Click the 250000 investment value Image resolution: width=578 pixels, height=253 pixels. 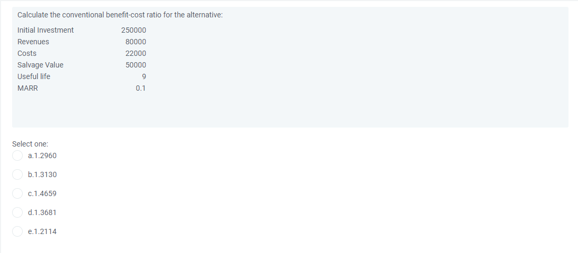tap(134, 30)
